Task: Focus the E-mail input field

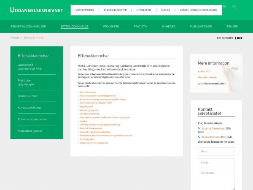Action: pos(216,162)
